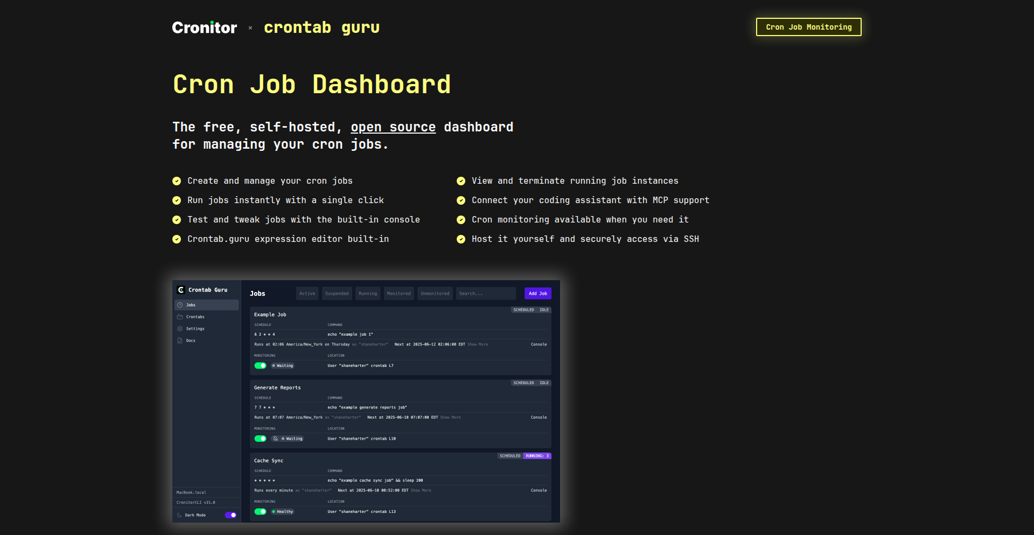Click the text Connect your coding assistant with MCP support
Screen dimensions: 1034x535
click(591, 200)
